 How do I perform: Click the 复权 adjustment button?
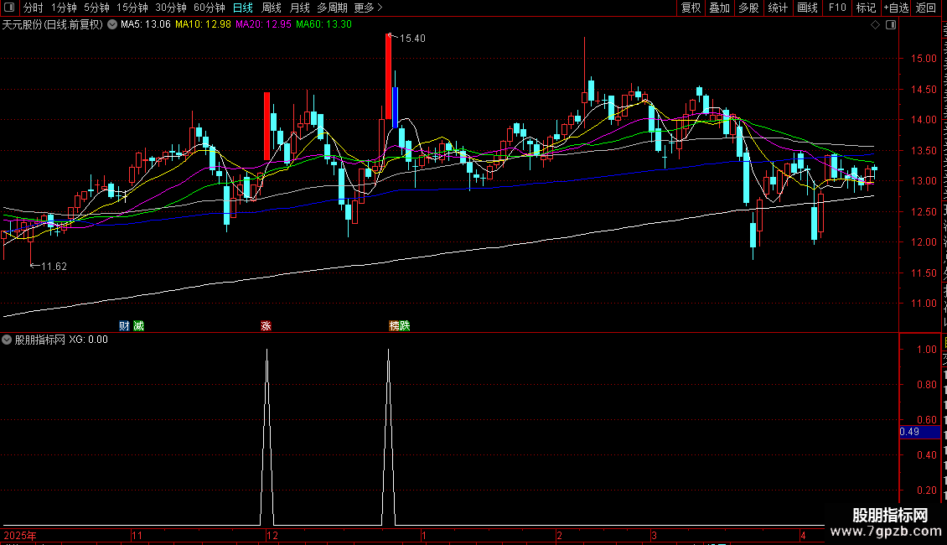(x=691, y=8)
